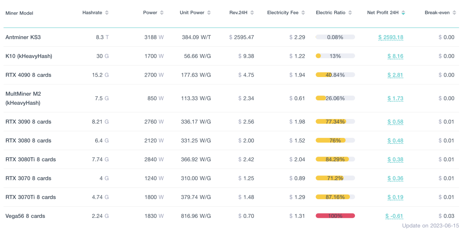Sort the table by Hashrate column
The image size is (463, 231).
click(x=106, y=12)
